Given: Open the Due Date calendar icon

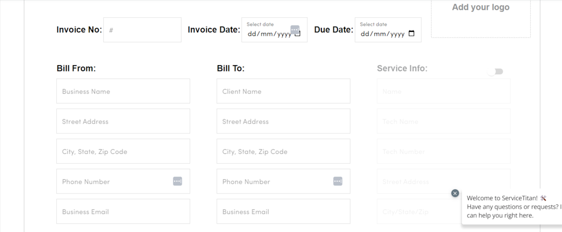Looking at the screenshot, I should coord(411,34).
